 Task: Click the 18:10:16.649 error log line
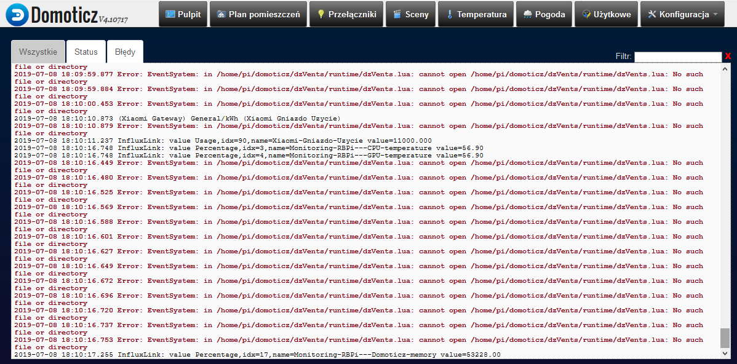coord(359,270)
